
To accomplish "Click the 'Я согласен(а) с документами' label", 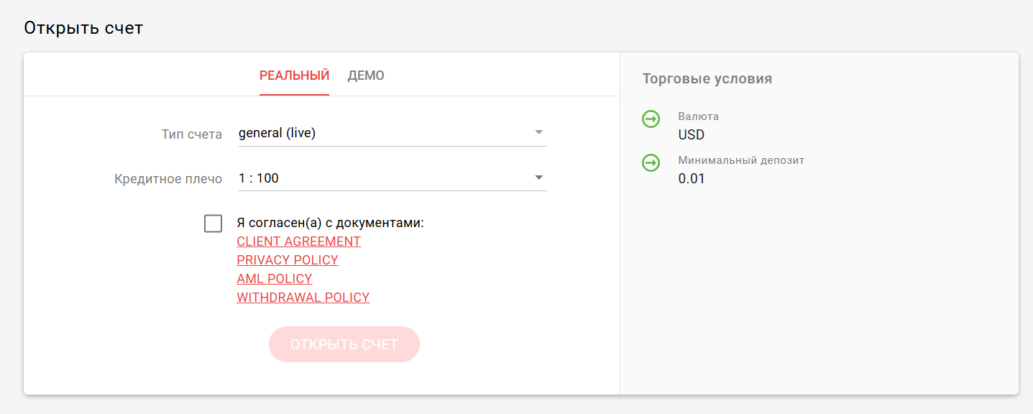I will tap(331, 223).
